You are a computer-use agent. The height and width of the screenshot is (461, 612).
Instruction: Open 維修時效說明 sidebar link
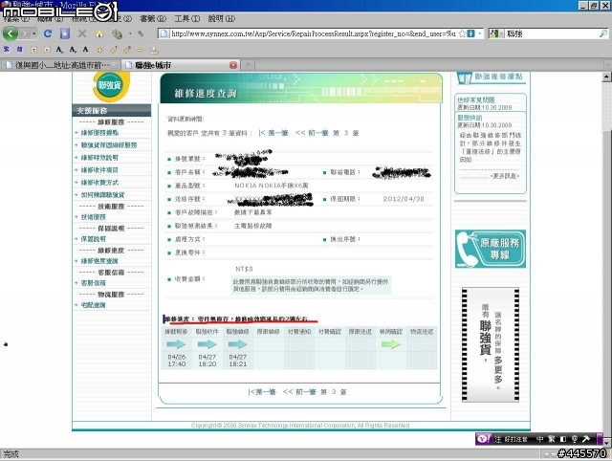click(x=99, y=158)
